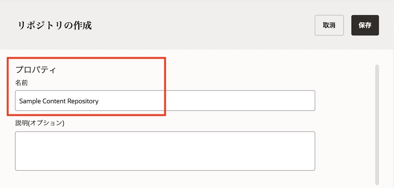Click the top end of the scrollbar thumb
394x188 pixels.
(x=377, y=67)
